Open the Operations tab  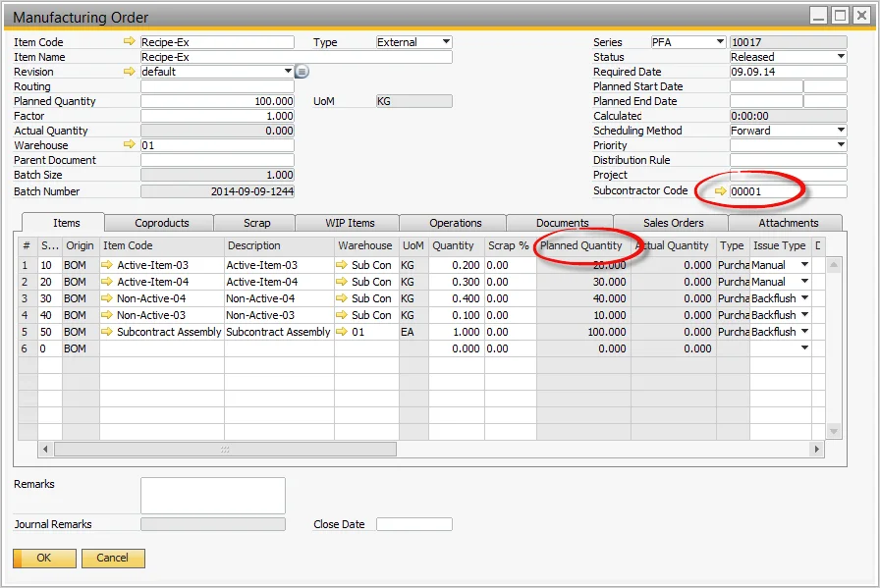[455, 223]
